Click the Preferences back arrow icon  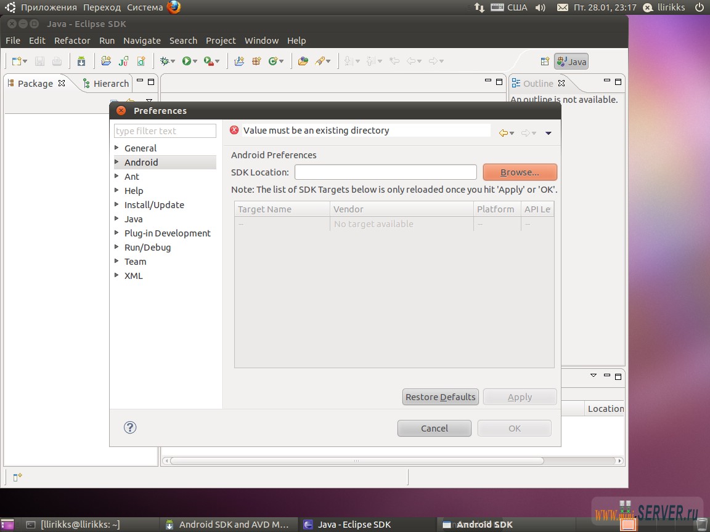tap(503, 133)
